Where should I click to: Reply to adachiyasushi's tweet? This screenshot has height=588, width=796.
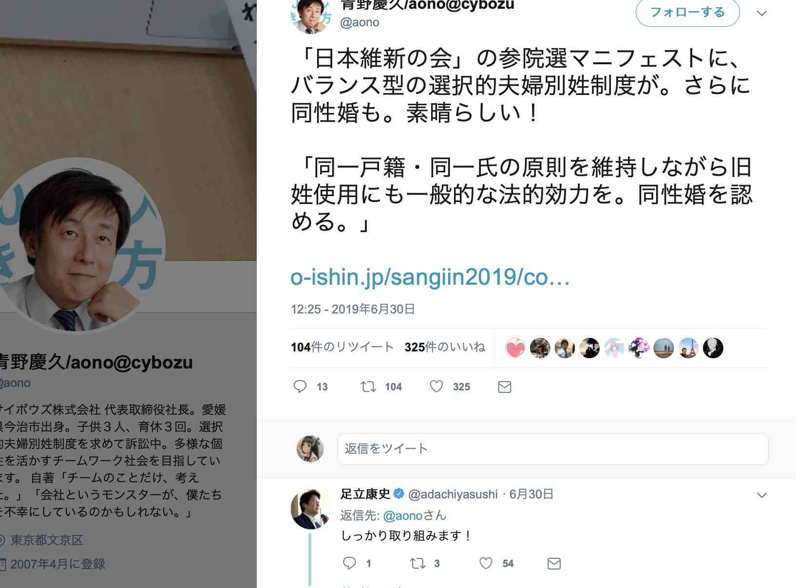coord(350,563)
